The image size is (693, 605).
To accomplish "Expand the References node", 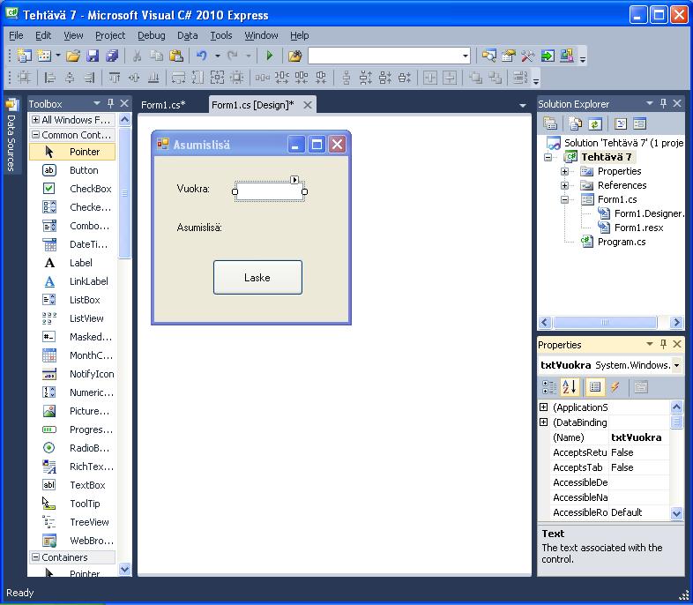I will [x=564, y=185].
